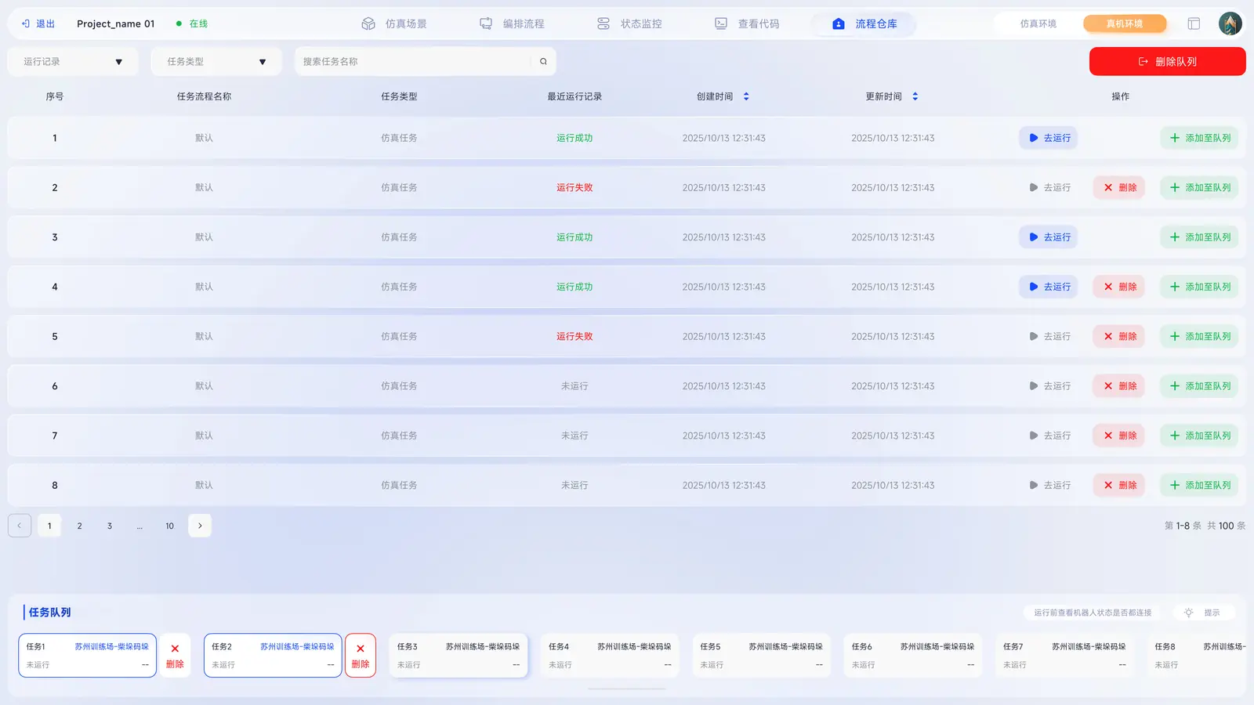Select the 任务5 queue card

tap(762, 656)
